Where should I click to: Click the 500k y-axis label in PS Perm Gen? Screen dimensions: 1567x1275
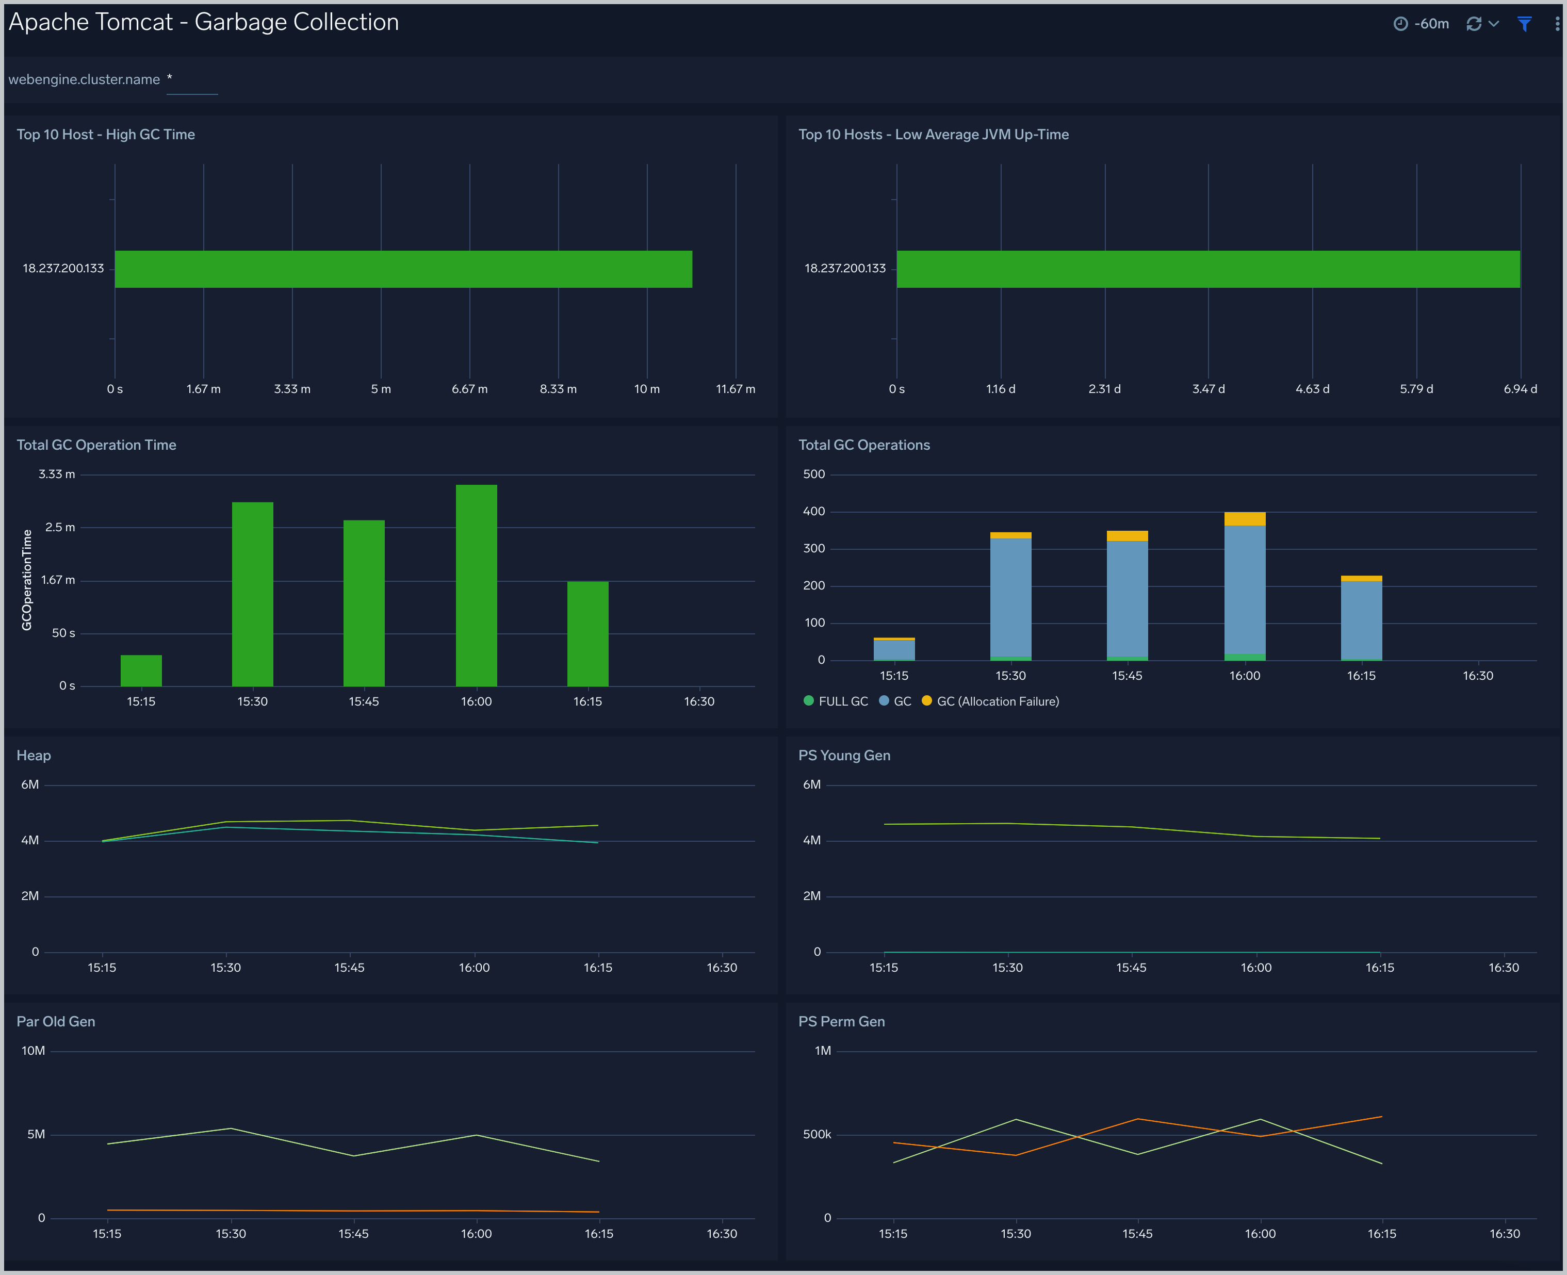pos(817,1135)
